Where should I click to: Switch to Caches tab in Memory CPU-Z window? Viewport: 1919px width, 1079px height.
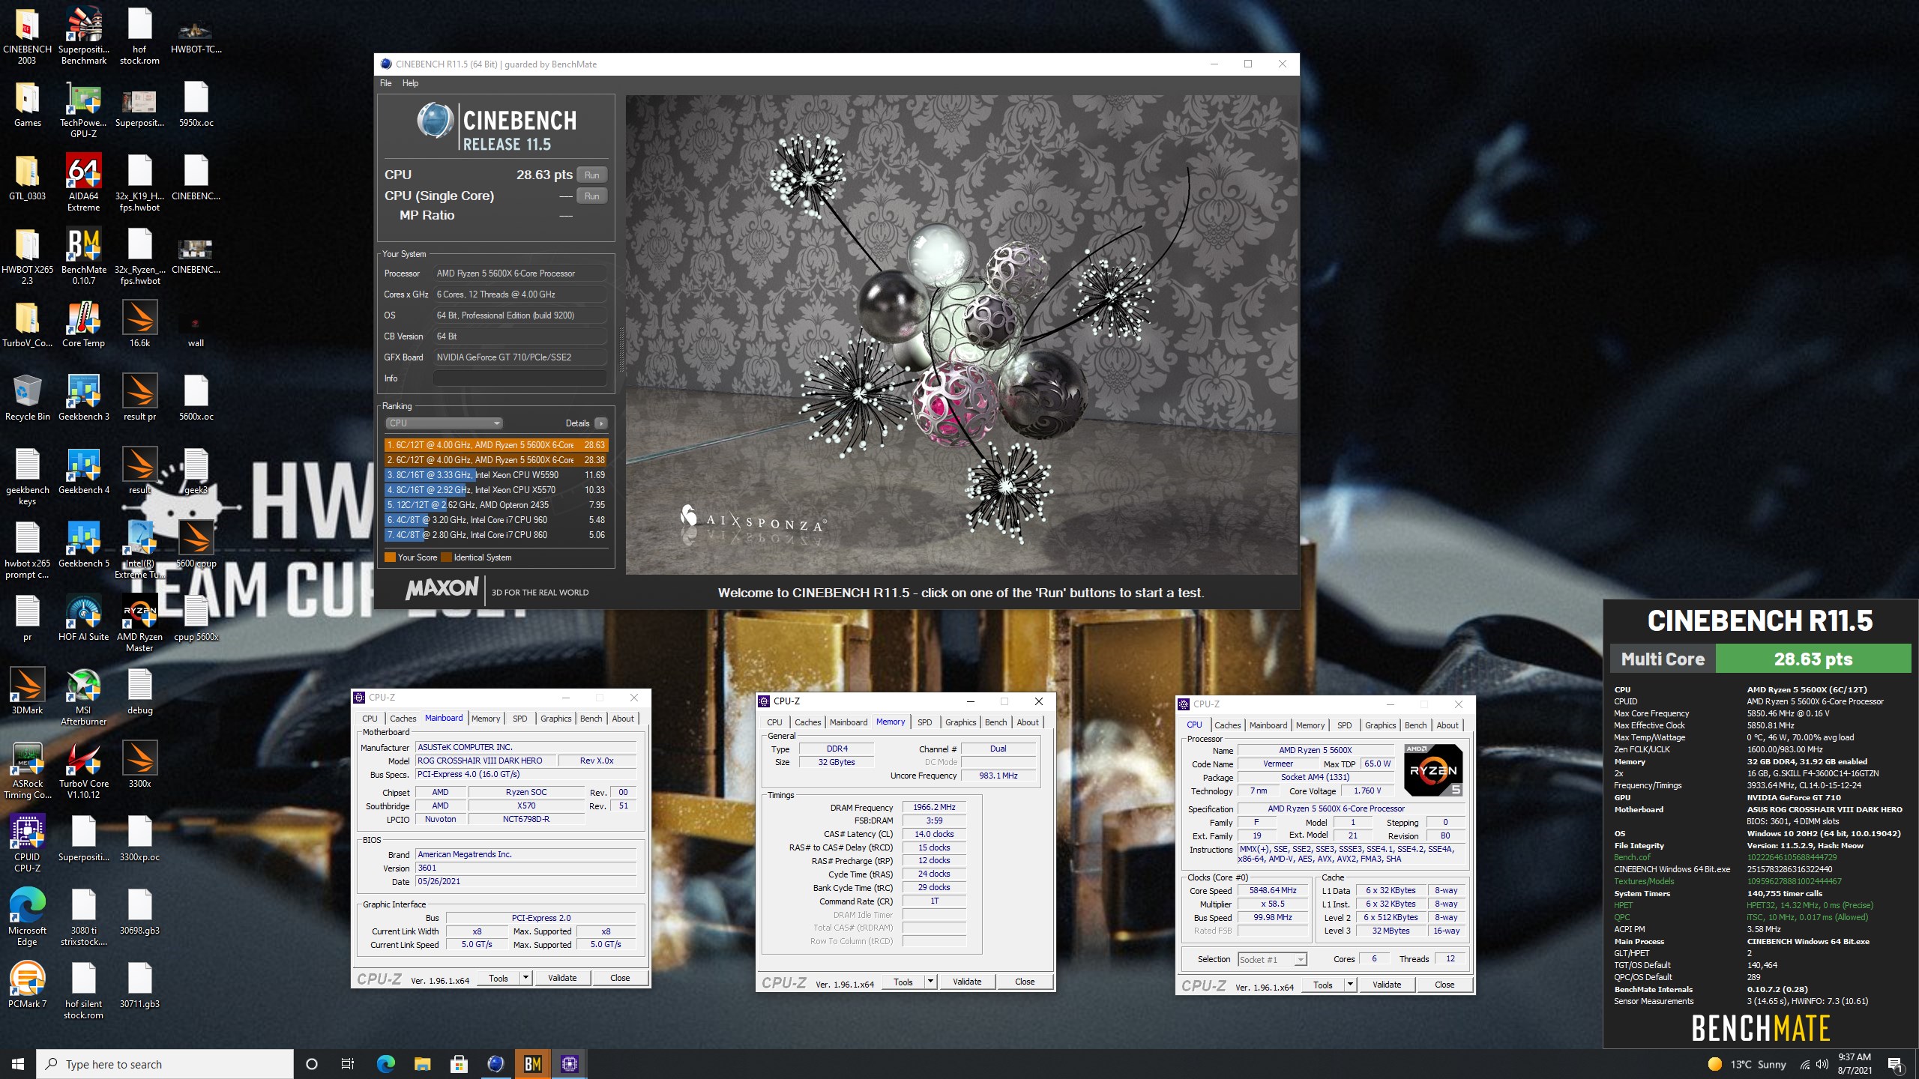(x=807, y=722)
